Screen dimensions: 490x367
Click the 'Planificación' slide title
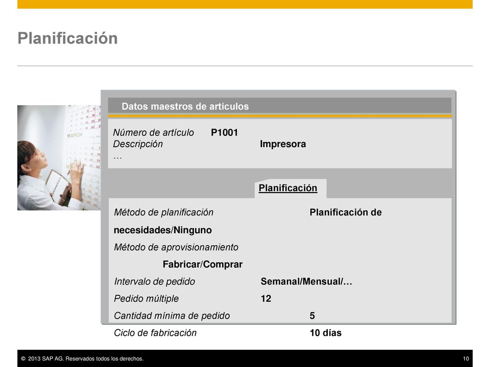pos(68,38)
